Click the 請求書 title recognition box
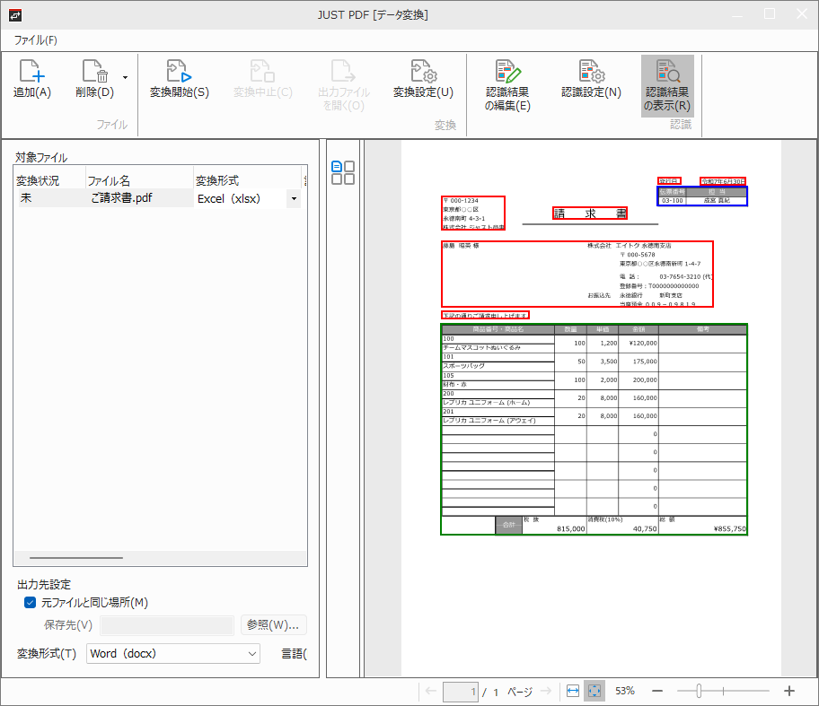Image resolution: width=819 pixels, height=706 pixels. click(x=590, y=214)
